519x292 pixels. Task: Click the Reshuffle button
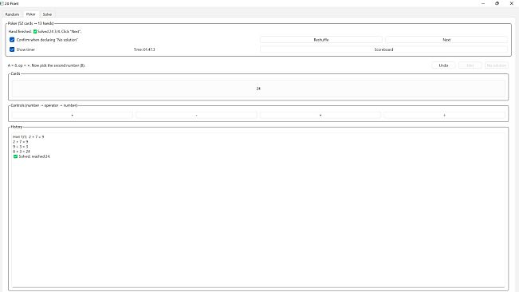tap(321, 40)
